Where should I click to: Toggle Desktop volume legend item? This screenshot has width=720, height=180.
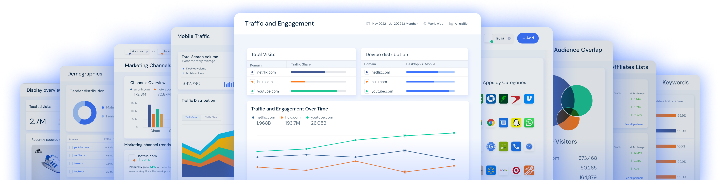click(194, 69)
